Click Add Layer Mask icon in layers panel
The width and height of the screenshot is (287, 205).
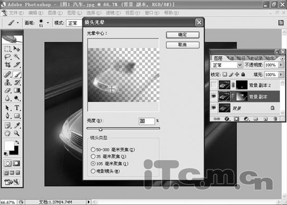(x=236, y=119)
